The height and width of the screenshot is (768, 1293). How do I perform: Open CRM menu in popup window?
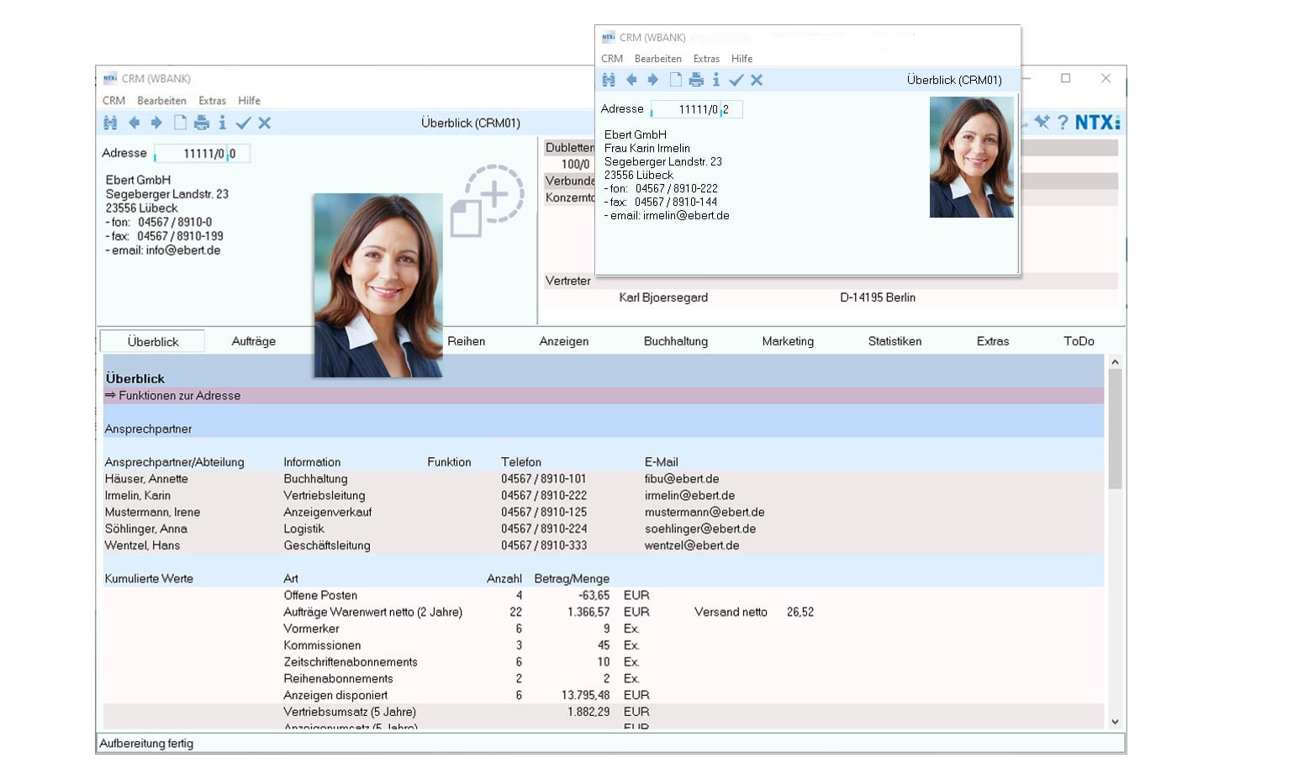612,58
